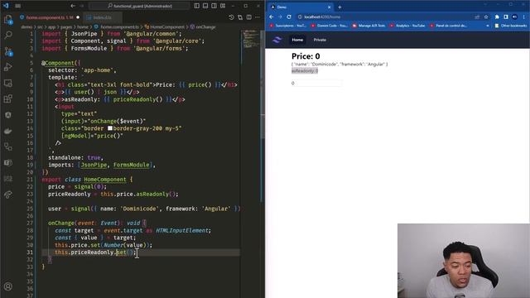Image resolution: width=530 pixels, height=298 pixels.
Task: Click line number 31 in the gutter
Action: (30, 252)
